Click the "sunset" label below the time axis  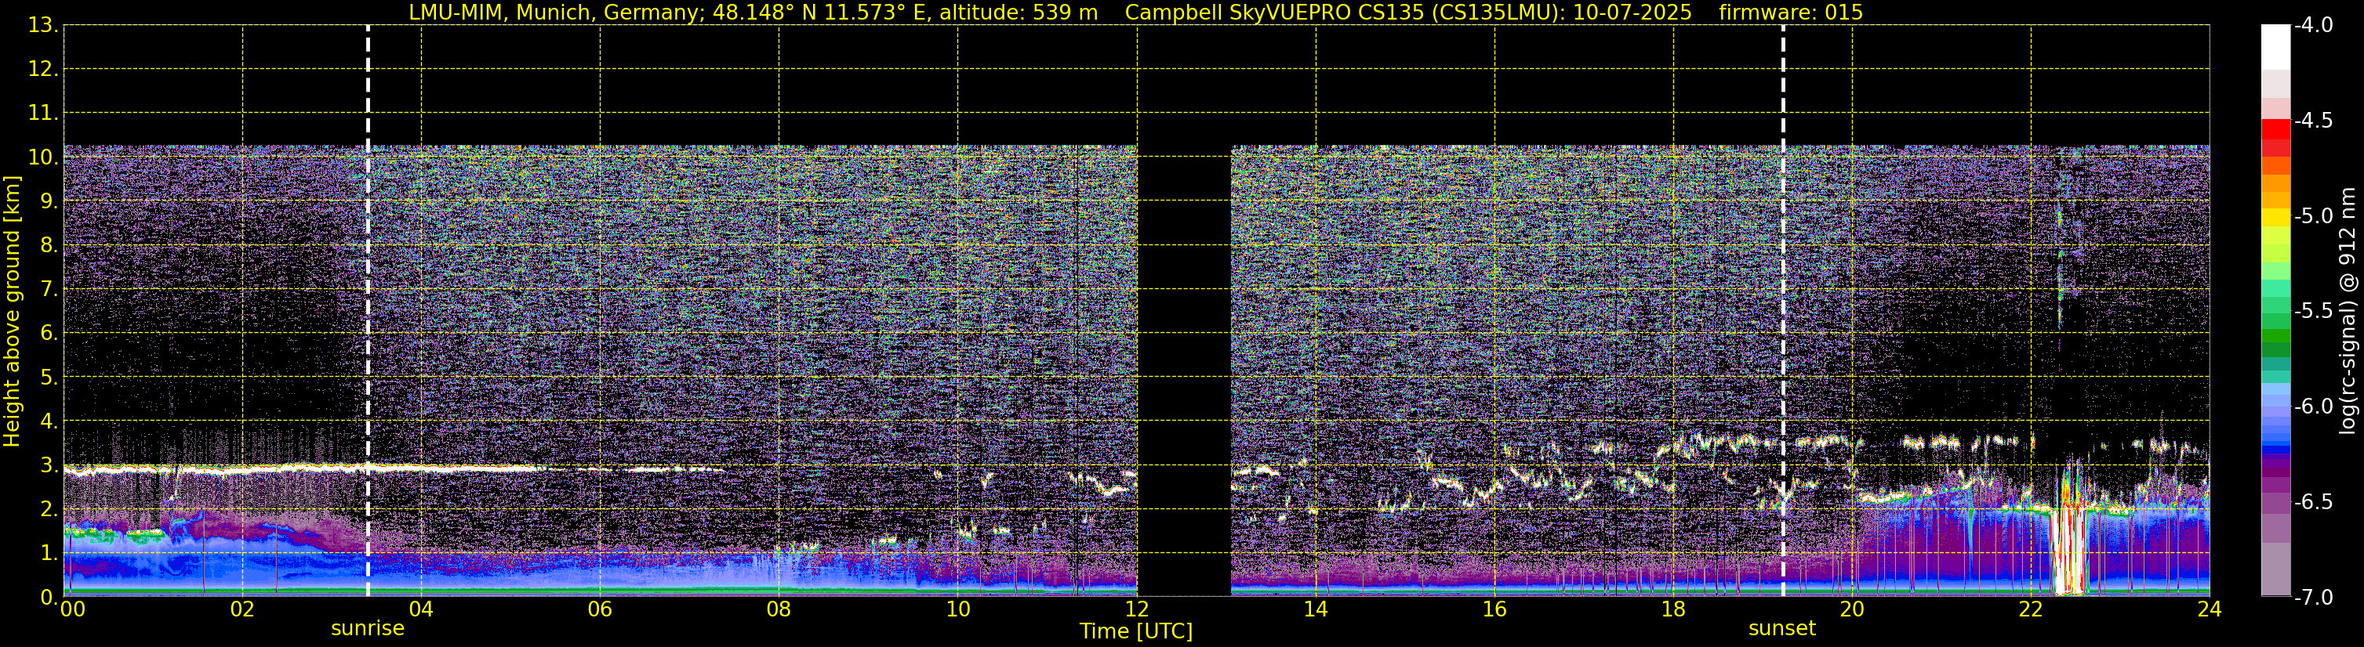[x=1782, y=629]
